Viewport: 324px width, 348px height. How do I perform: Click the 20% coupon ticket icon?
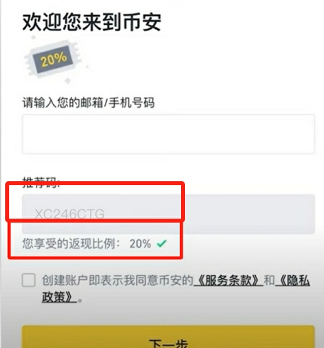coord(53,59)
